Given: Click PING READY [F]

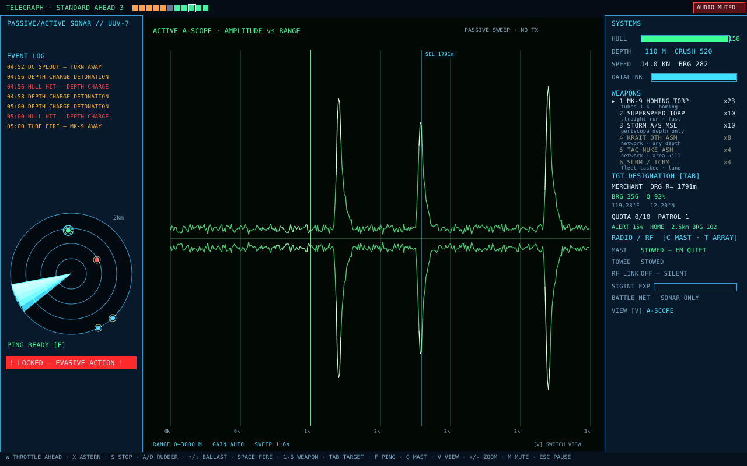Looking at the screenshot, I should pos(36,345).
